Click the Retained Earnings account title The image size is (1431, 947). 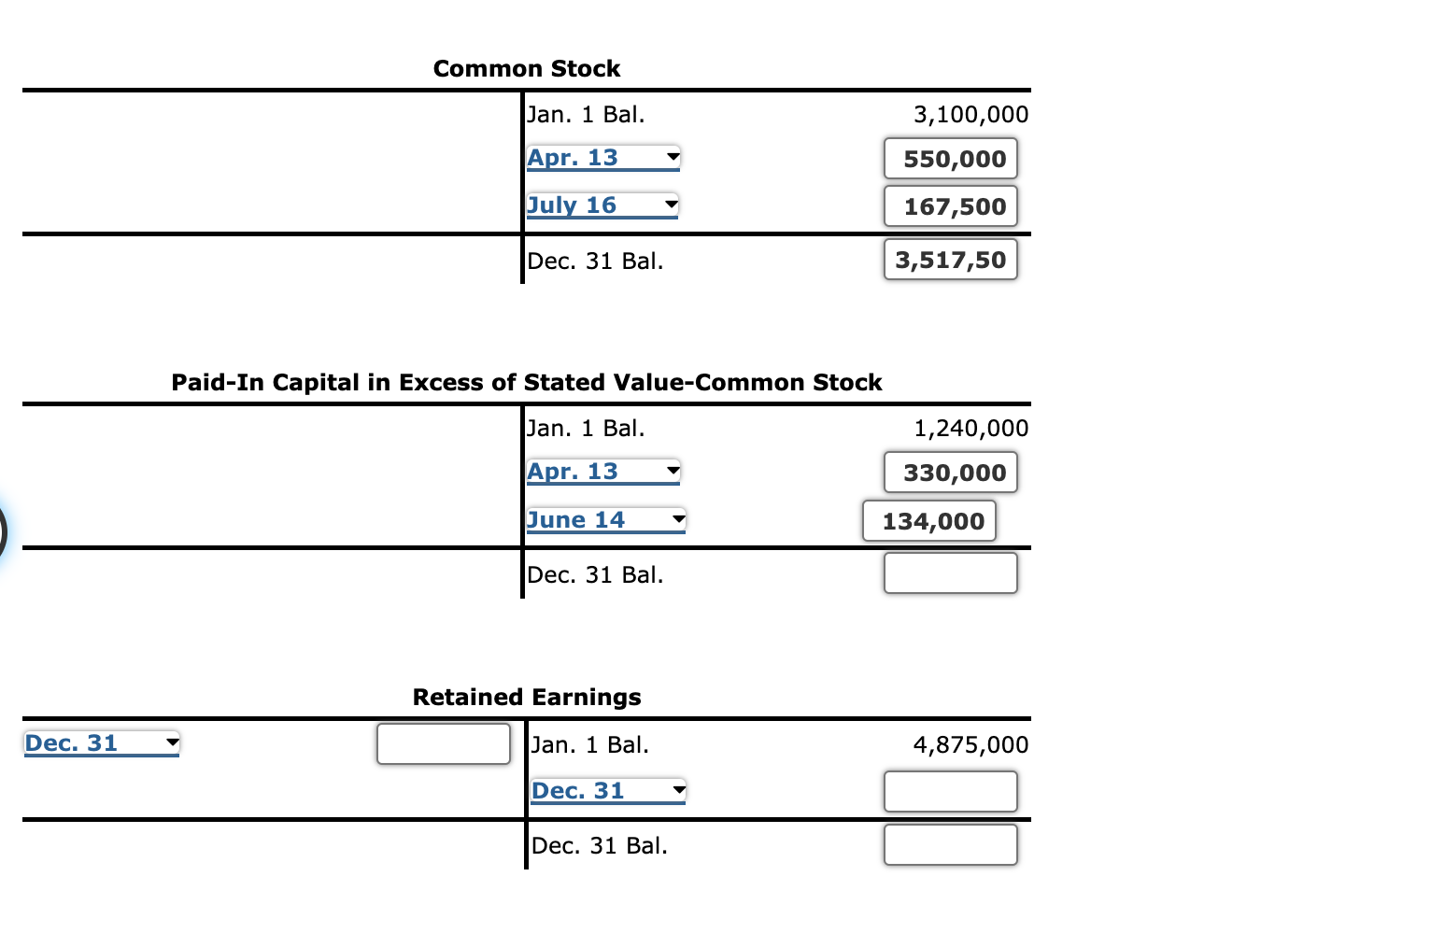(525, 697)
